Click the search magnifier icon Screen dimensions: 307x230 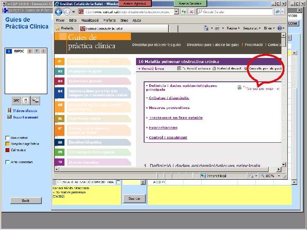278,12
